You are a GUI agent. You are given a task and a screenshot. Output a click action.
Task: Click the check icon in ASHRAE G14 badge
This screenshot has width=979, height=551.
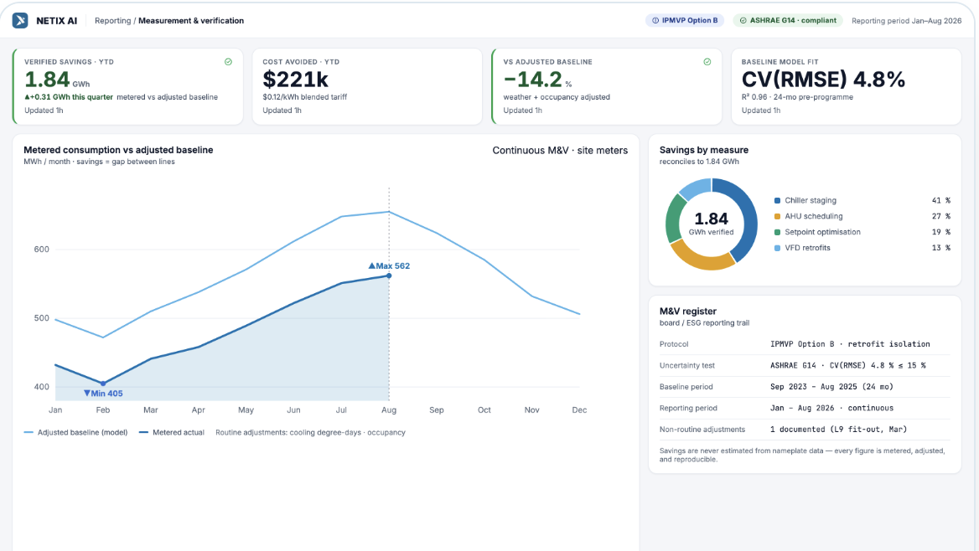(743, 21)
